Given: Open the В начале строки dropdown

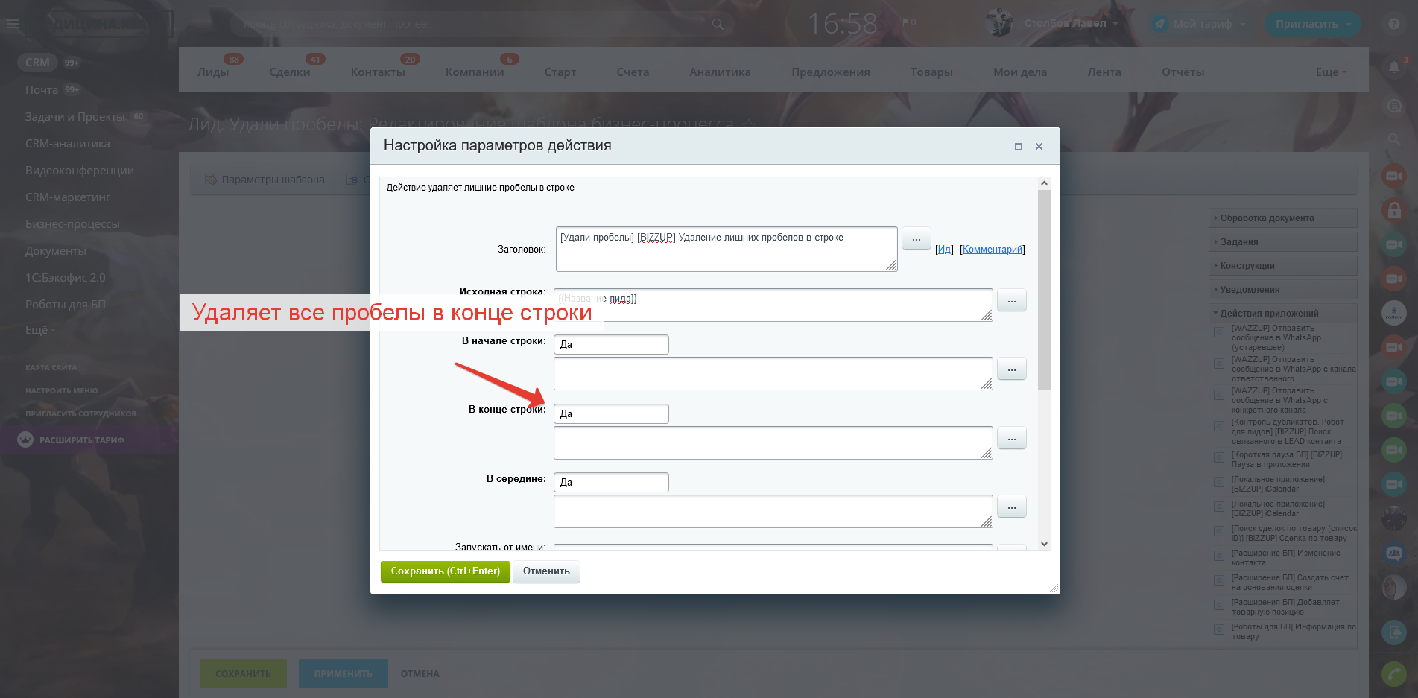Looking at the screenshot, I should click(x=611, y=344).
